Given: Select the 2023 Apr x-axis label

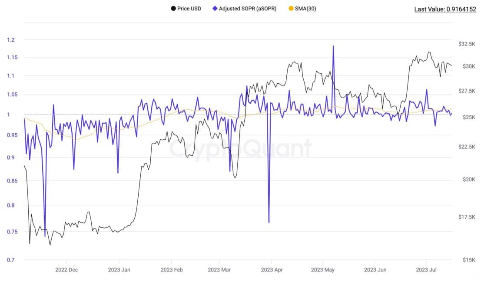Looking at the screenshot, I should [x=272, y=270].
